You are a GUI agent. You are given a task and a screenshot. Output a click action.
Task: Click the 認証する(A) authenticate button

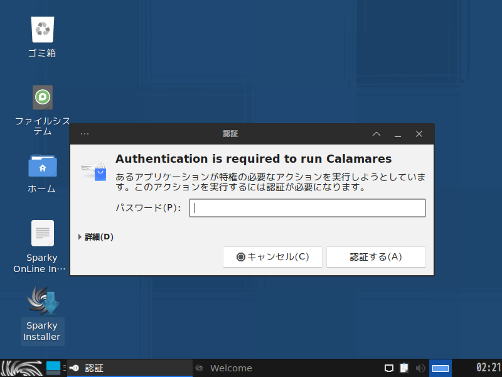tap(376, 257)
